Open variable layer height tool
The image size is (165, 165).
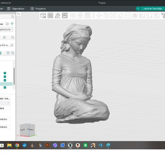click(x=87, y=15)
